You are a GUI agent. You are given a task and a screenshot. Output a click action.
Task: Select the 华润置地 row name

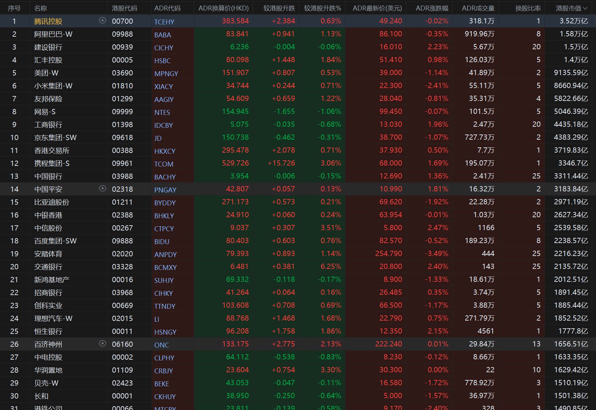point(48,370)
